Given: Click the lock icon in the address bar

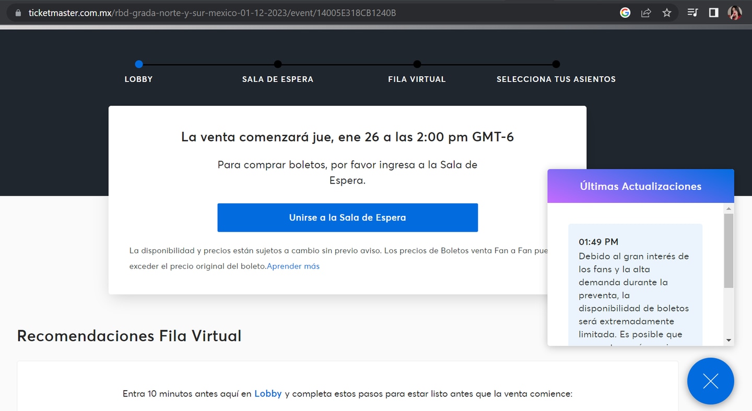Looking at the screenshot, I should pos(18,13).
